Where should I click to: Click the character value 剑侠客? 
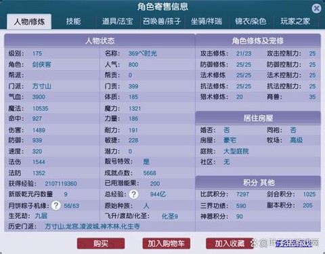pos(42,64)
